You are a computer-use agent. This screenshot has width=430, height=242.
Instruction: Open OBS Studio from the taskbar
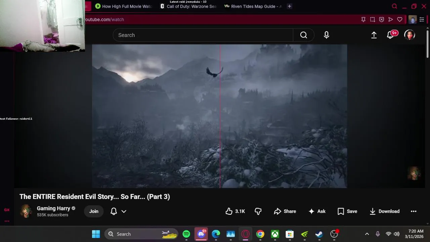coord(334,234)
